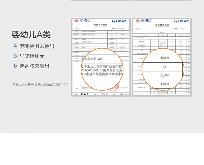This screenshot has height=165, width=204.
Task: Click the 5.8 value in magnified circle
Action: 165,67
